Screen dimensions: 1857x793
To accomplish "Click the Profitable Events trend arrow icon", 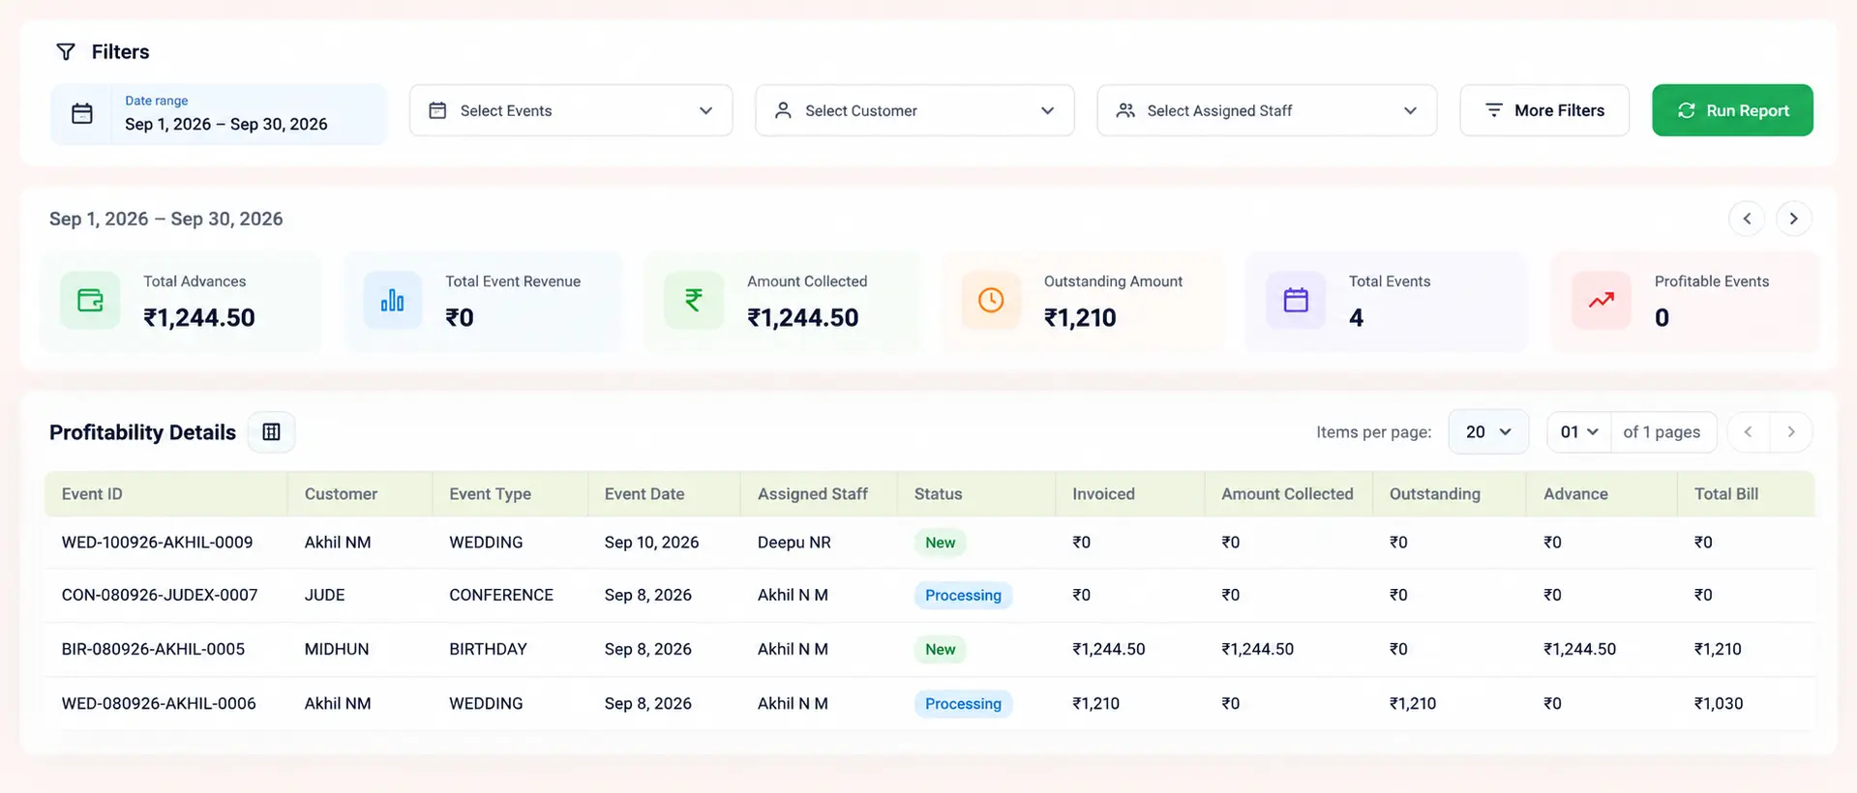I will [1602, 300].
